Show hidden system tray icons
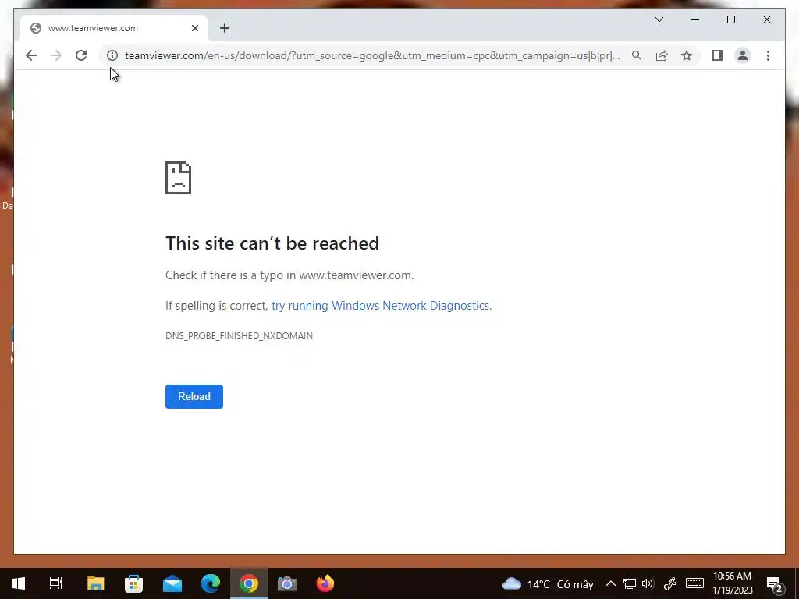 point(610,583)
